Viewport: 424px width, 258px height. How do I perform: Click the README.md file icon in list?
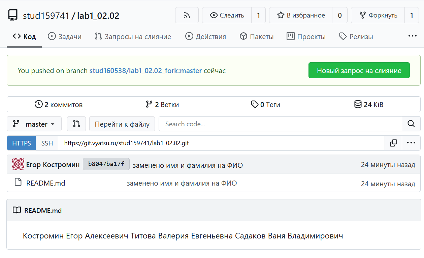pyautogui.click(x=18, y=183)
